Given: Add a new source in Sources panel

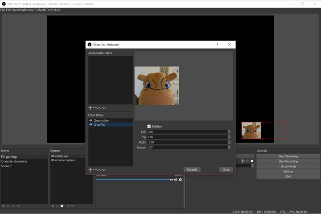Looking at the screenshot, I should [53, 206].
